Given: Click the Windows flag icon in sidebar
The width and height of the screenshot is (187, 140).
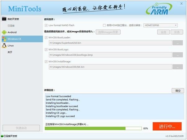Looking at the screenshot, I should (4, 39).
